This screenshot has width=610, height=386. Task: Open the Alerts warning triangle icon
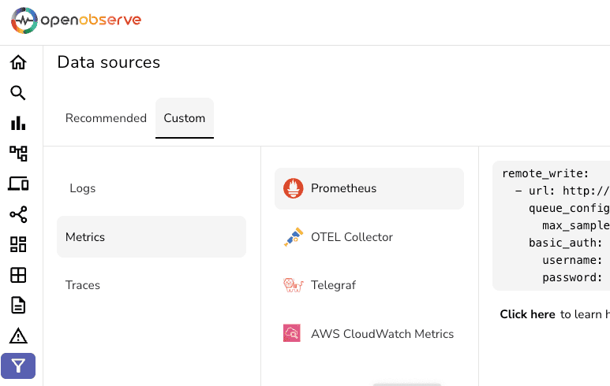pos(18,336)
